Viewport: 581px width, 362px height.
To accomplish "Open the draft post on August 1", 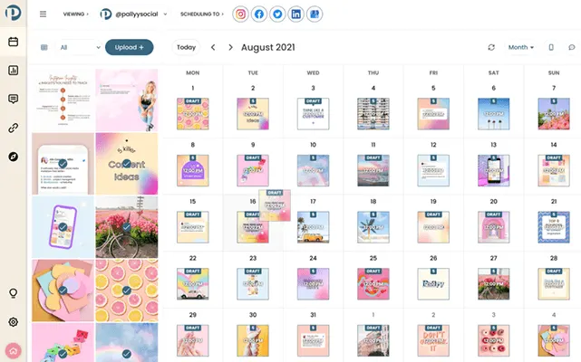I will 193,114.
